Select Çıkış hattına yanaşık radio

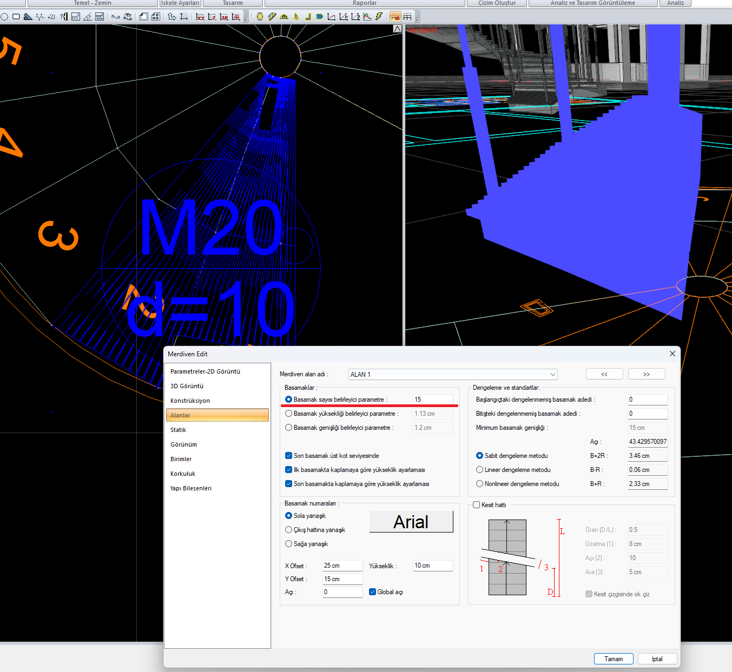[x=288, y=530]
